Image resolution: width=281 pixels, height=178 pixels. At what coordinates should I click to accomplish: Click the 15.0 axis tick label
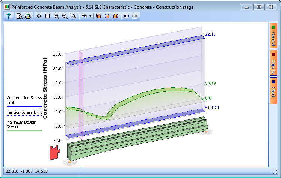(x=57, y=83)
